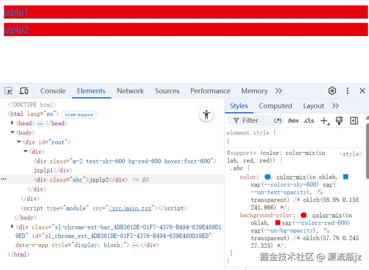
Task: Switch to the Console tab
Action: (53, 91)
